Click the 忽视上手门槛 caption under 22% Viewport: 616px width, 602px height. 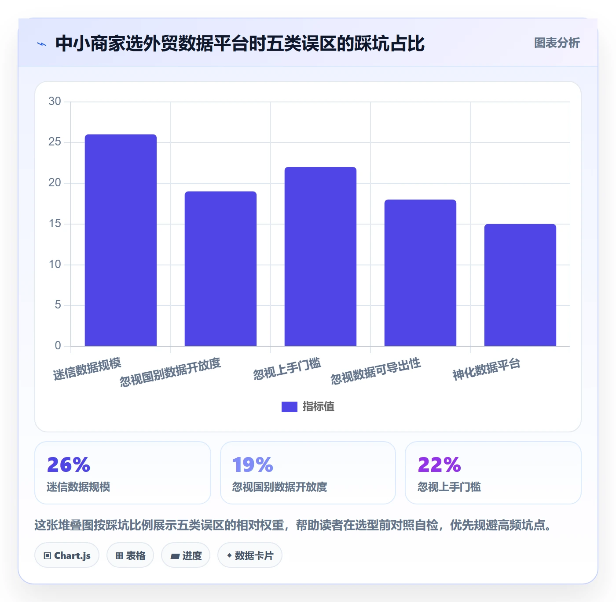[x=449, y=487]
